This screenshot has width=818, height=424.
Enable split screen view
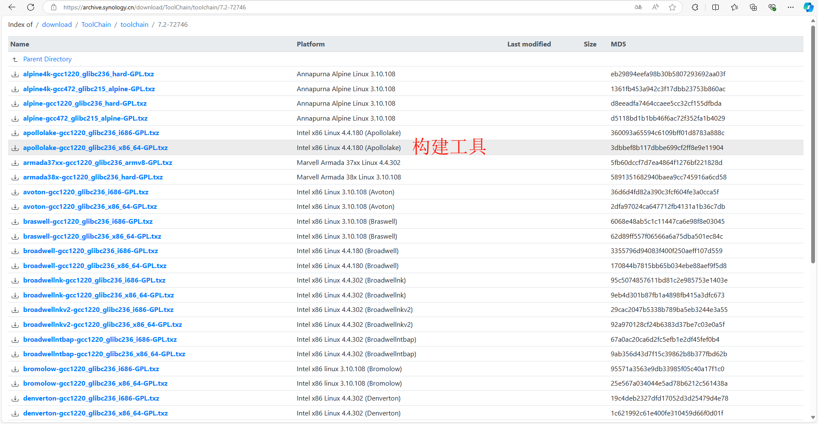[x=715, y=7]
